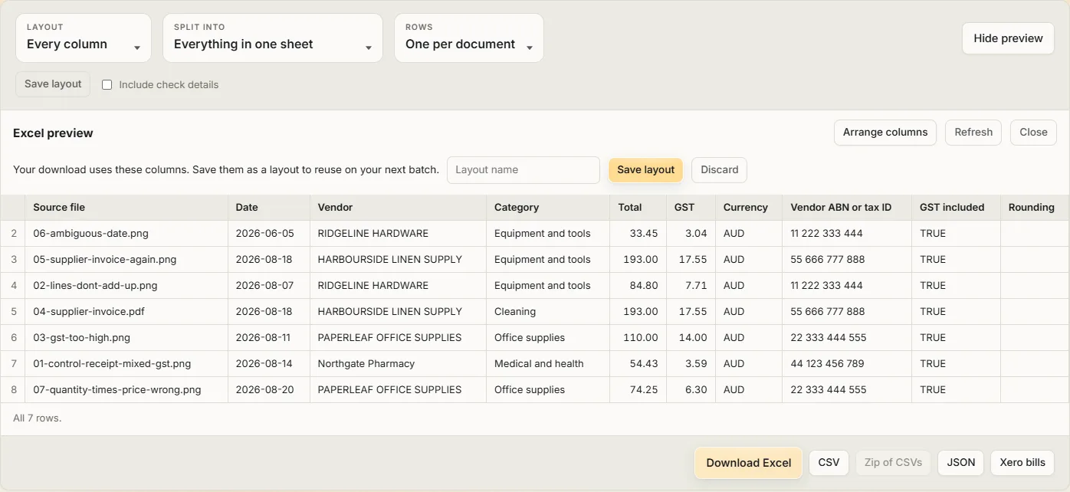The image size is (1070, 492).
Task: Click the Northgate Pharmacy vendor cell
Action: pyautogui.click(x=398, y=364)
